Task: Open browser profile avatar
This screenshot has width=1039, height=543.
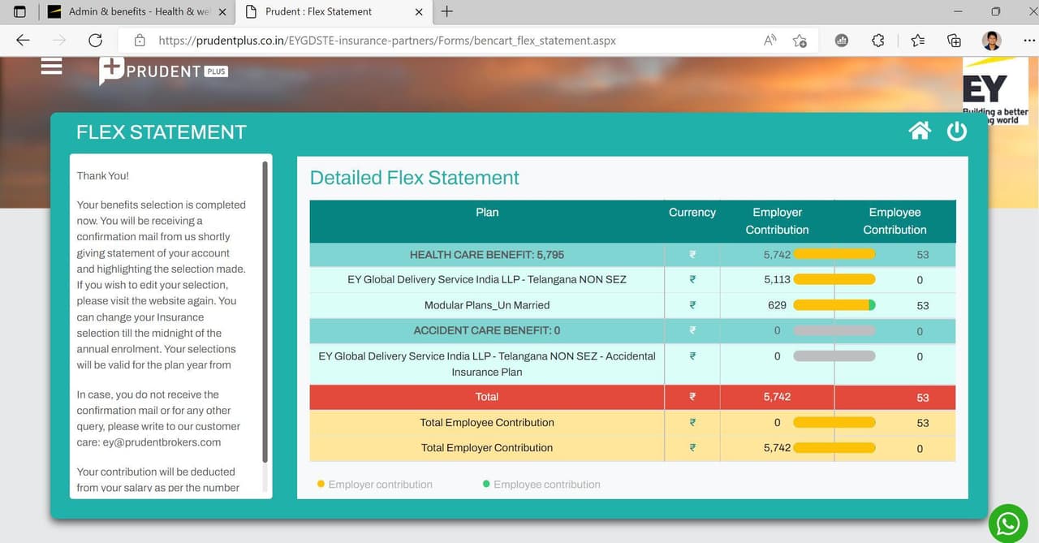Action: point(991,40)
